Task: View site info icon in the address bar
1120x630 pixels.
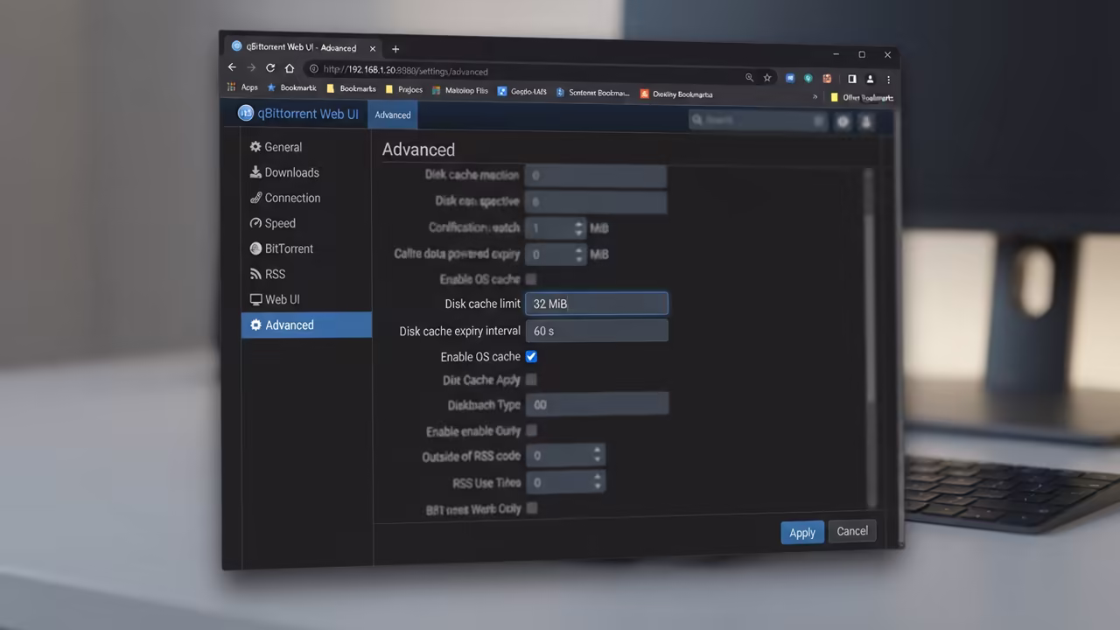Action: (x=314, y=69)
